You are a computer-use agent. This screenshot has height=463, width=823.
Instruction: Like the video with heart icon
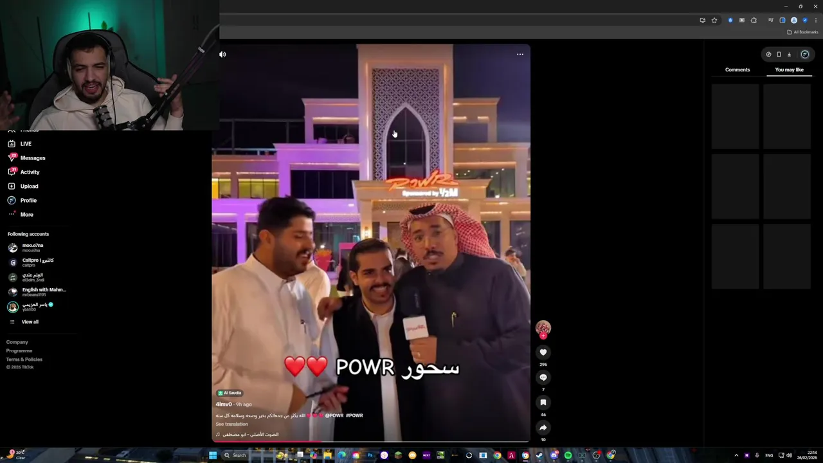(543, 352)
